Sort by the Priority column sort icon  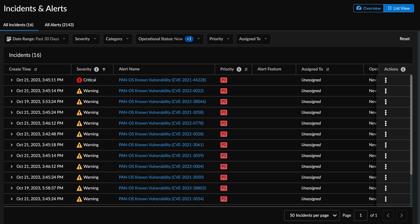click(246, 69)
